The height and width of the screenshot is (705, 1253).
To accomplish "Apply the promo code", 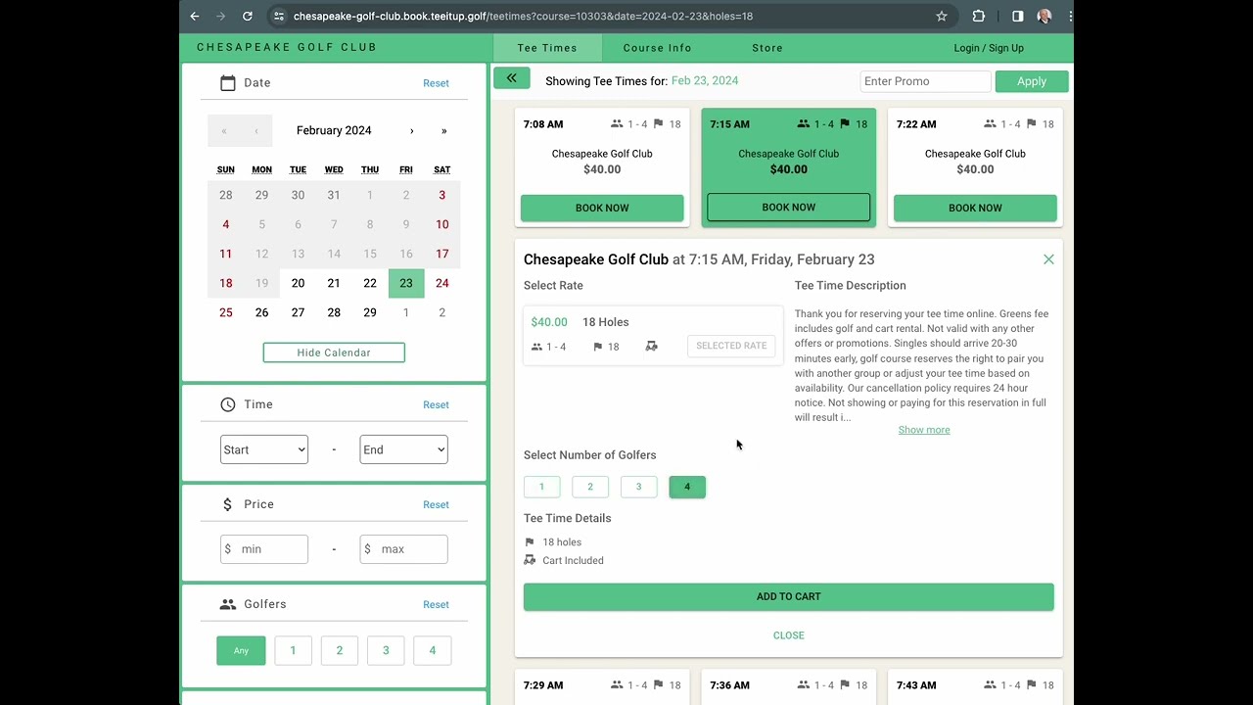I will [x=1032, y=81].
